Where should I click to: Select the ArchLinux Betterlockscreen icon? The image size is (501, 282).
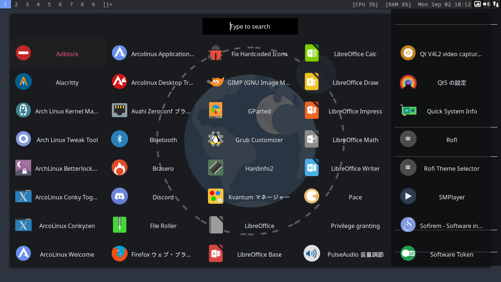(x=23, y=168)
